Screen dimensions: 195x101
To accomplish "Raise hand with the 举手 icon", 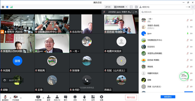I will click(x=84, y=98).
